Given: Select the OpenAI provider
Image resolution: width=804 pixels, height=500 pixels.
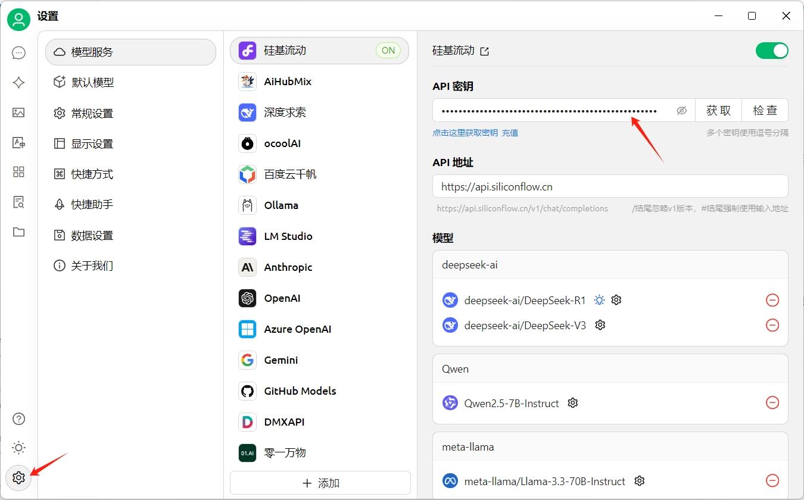Looking at the screenshot, I should (x=320, y=298).
